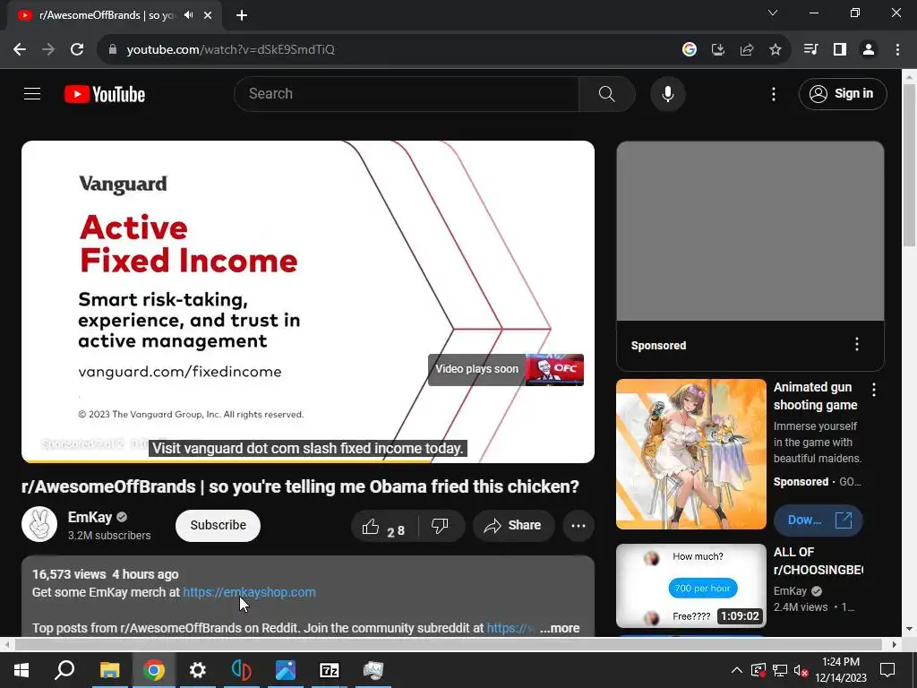Open the notification center
917x688 pixels.
887,670
